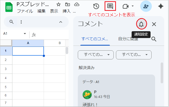Open the 挿入 menu

(x=66, y=11)
